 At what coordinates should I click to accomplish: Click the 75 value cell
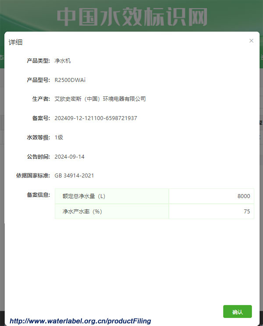click(x=211, y=212)
